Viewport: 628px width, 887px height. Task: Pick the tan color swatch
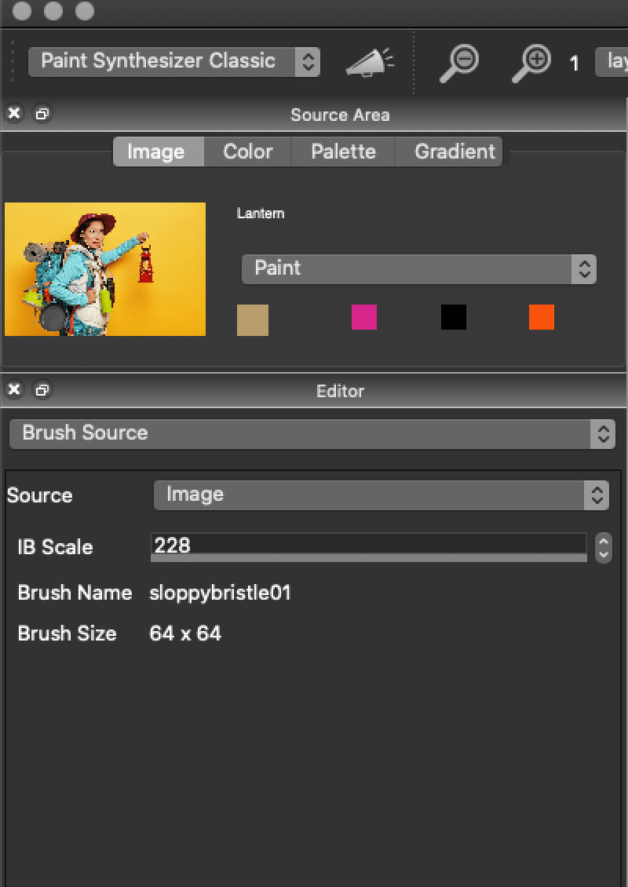pyautogui.click(x=252, y=319)
